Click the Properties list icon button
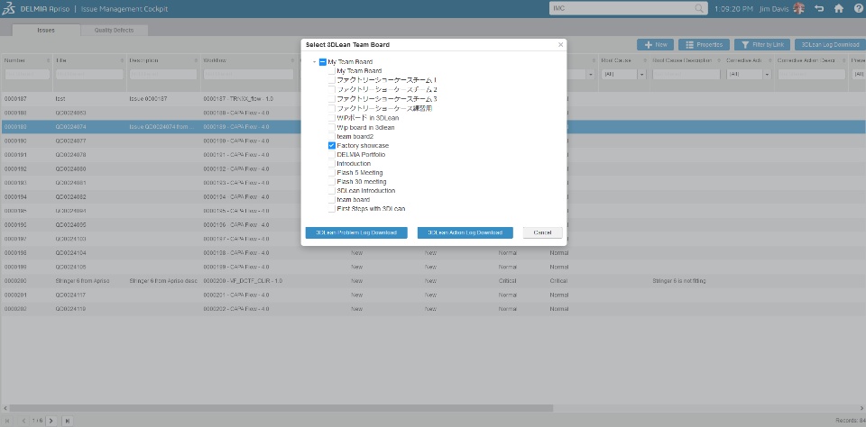 [x=705, y=45]
